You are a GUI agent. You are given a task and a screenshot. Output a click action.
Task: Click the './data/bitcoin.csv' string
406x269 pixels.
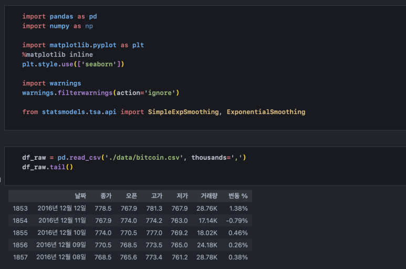[144, 158]
